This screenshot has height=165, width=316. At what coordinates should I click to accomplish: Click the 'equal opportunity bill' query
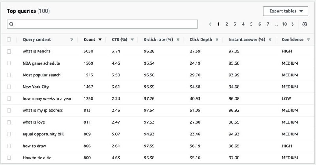click(43, 134)
